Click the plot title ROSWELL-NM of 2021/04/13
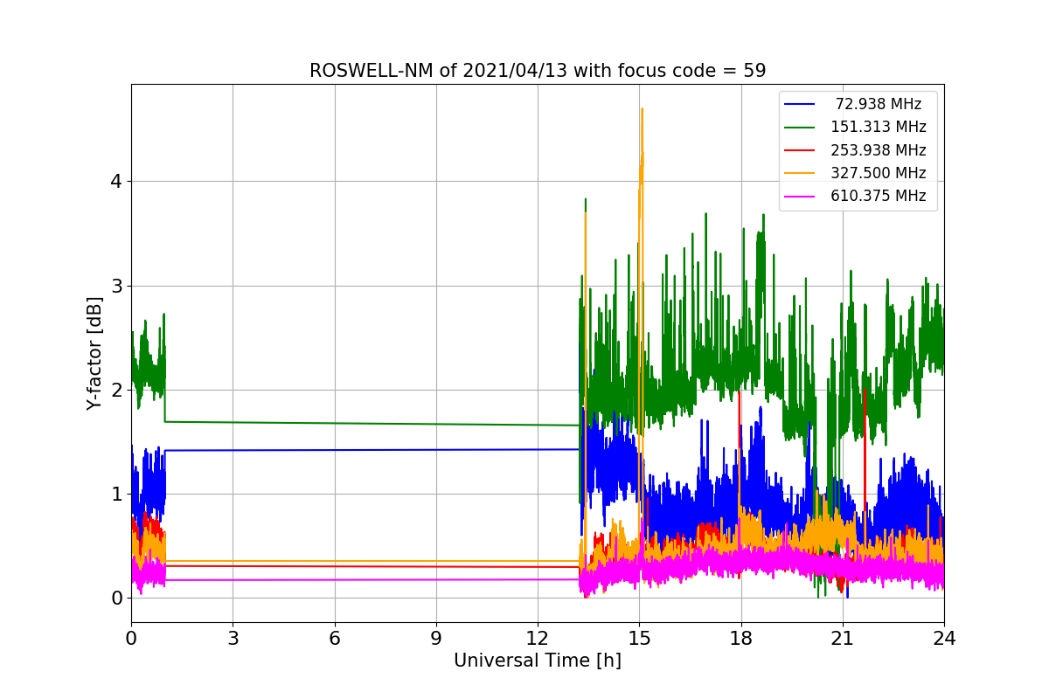 538,71
